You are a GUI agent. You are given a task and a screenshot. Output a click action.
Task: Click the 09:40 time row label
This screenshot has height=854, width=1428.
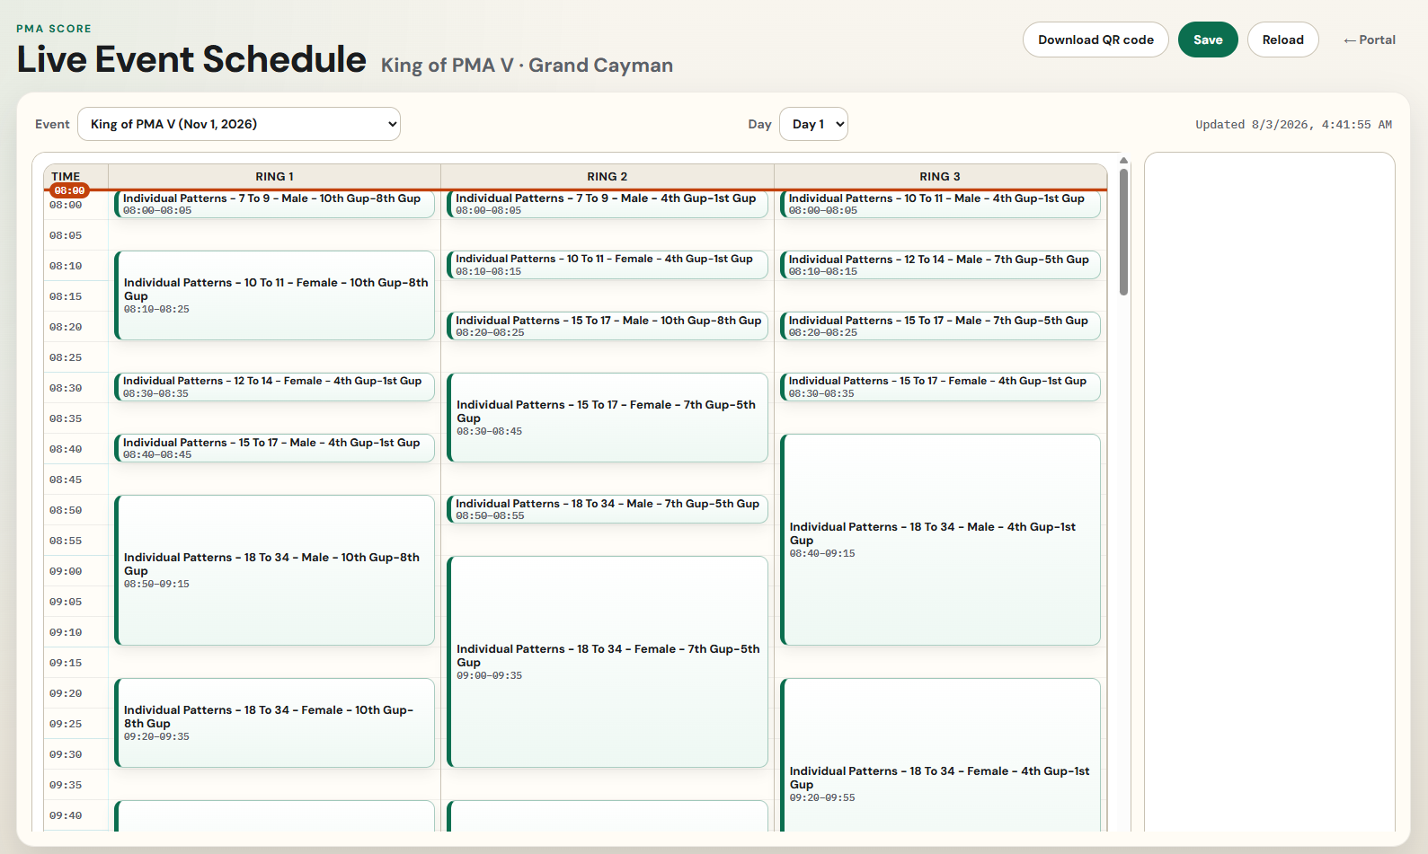point(66,815)
